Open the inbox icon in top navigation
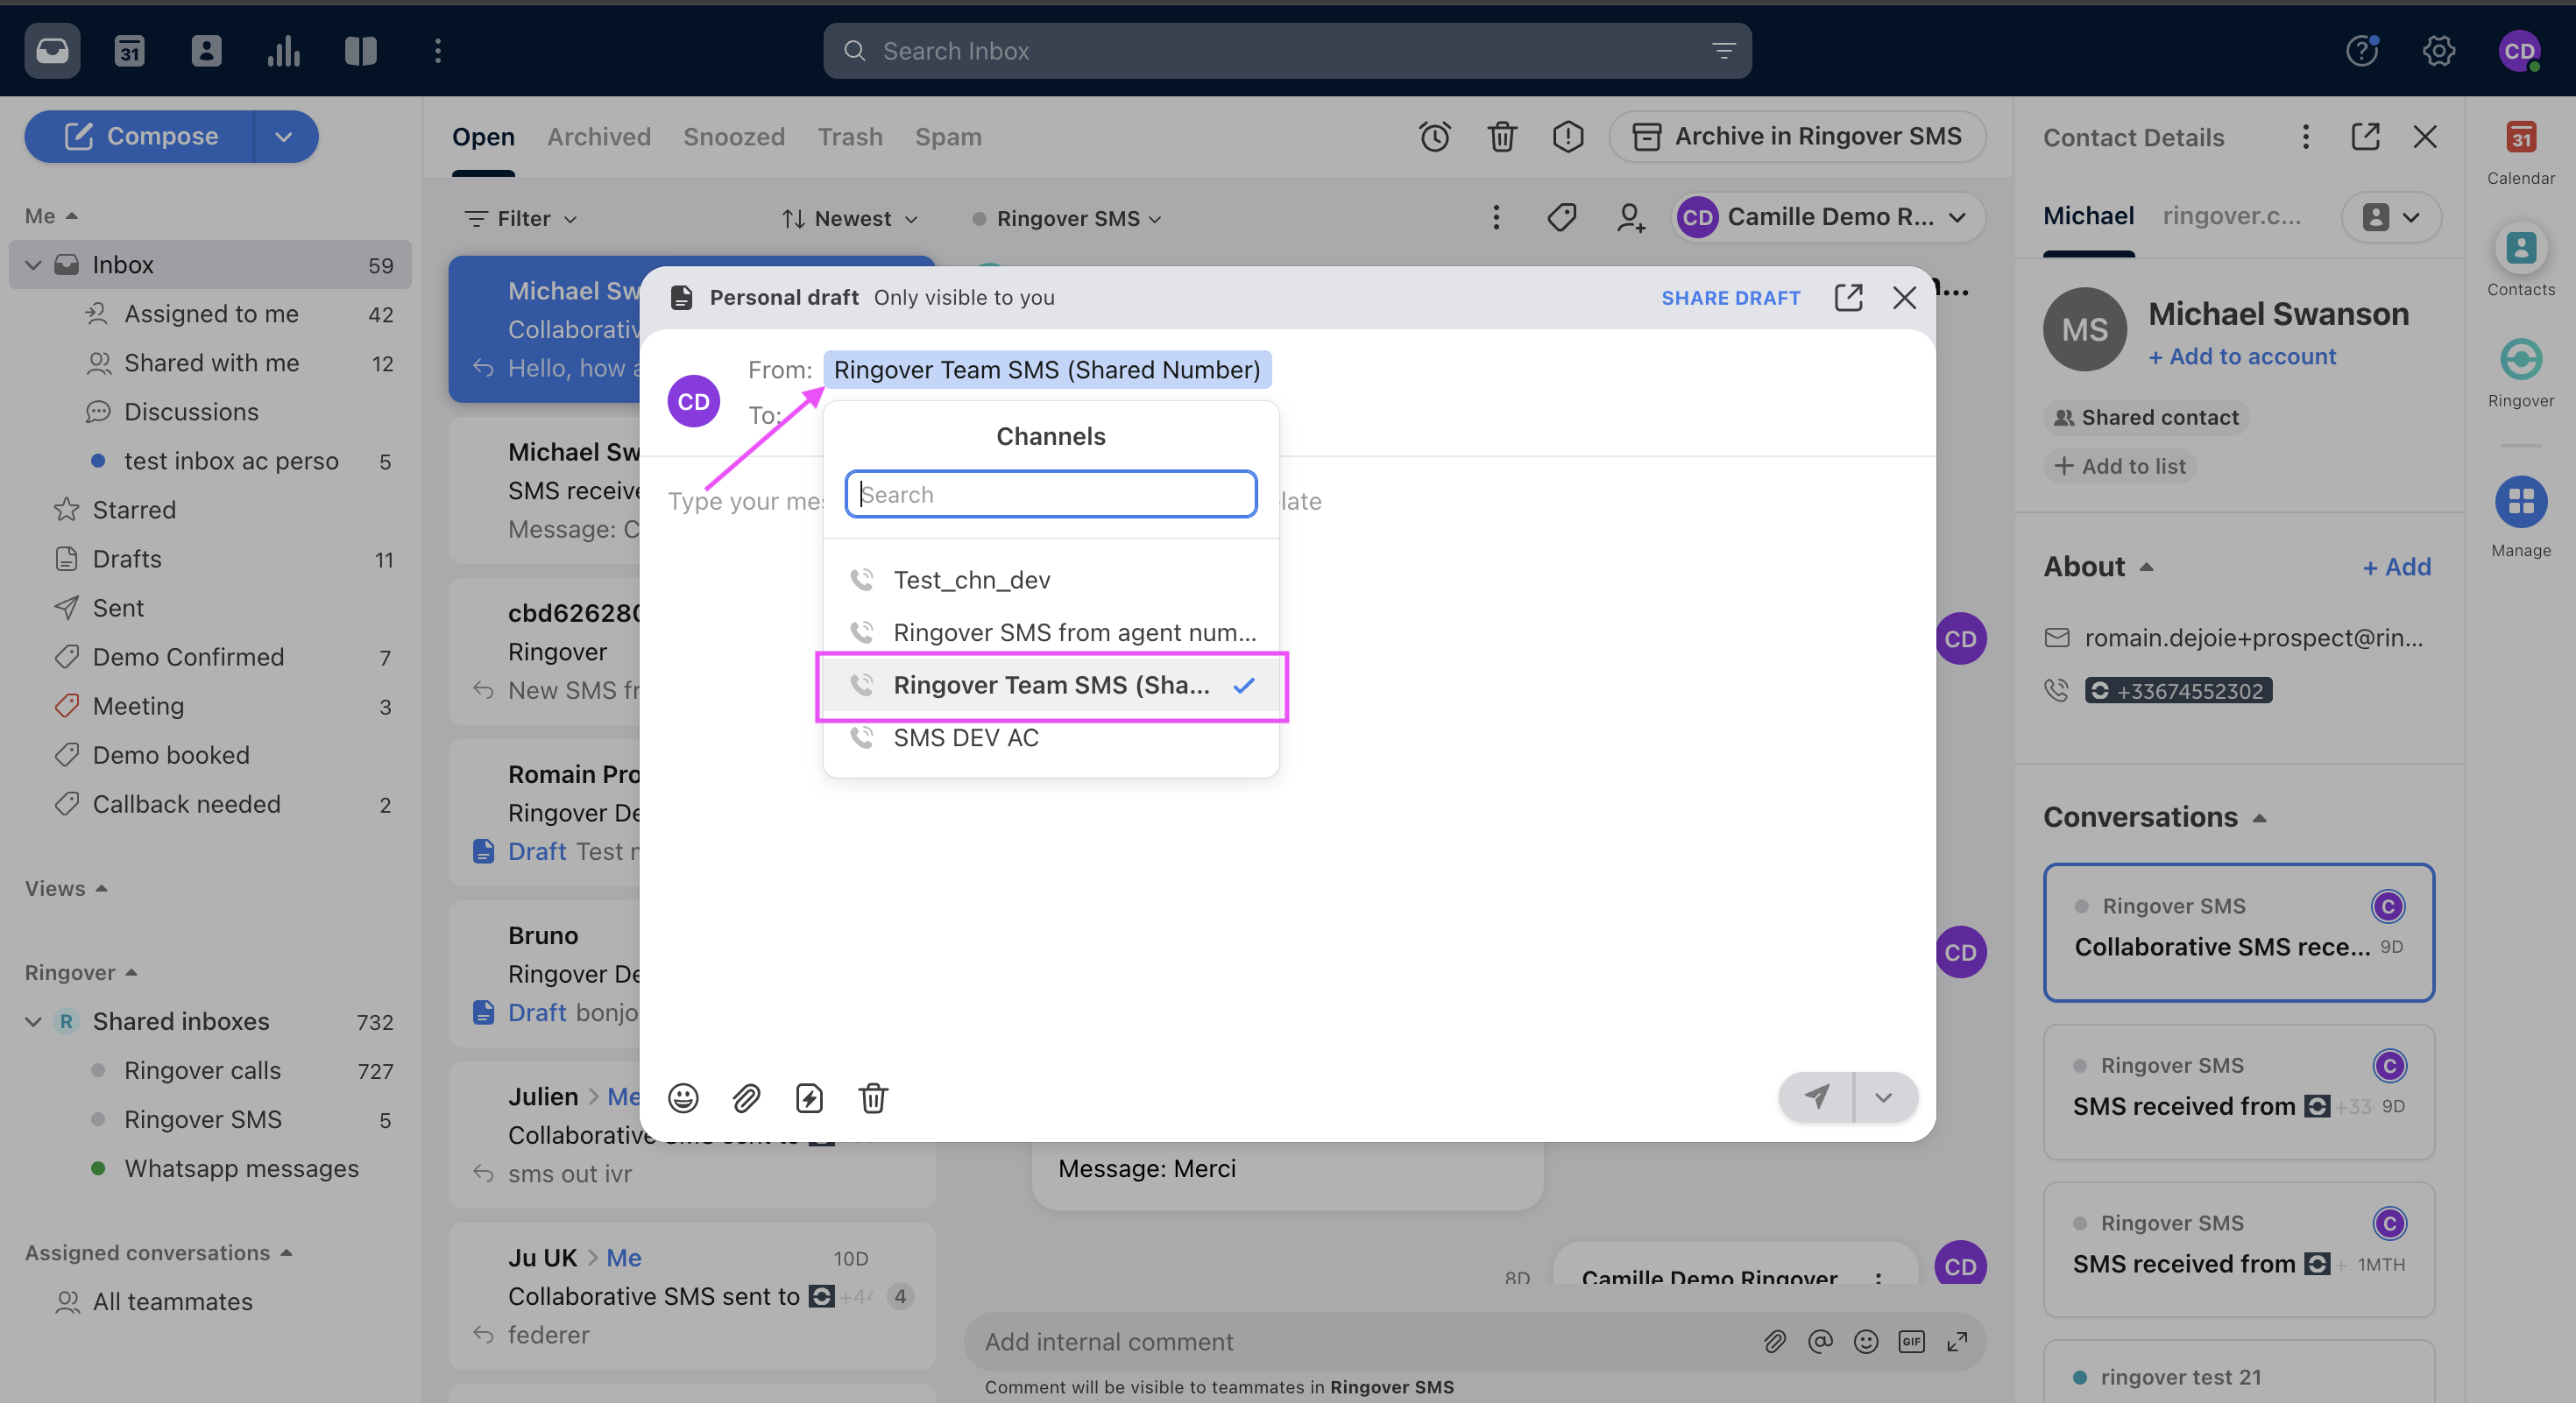This screenshot has width=2576, height=1403. click(x=52, y=51)
